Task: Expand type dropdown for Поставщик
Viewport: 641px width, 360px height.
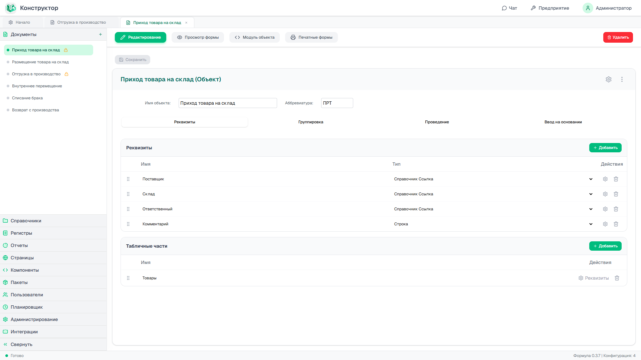Action: pyautogui.click(x=591, y=179)
